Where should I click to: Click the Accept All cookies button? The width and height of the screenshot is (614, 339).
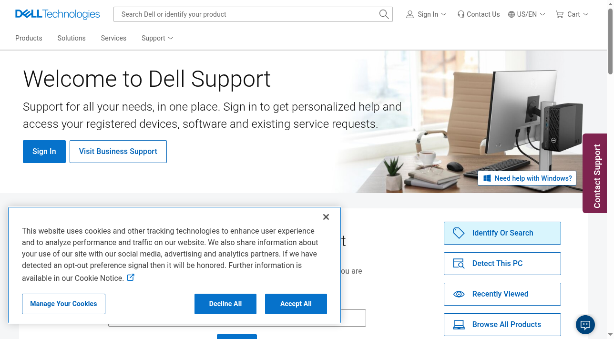[296, 304]
